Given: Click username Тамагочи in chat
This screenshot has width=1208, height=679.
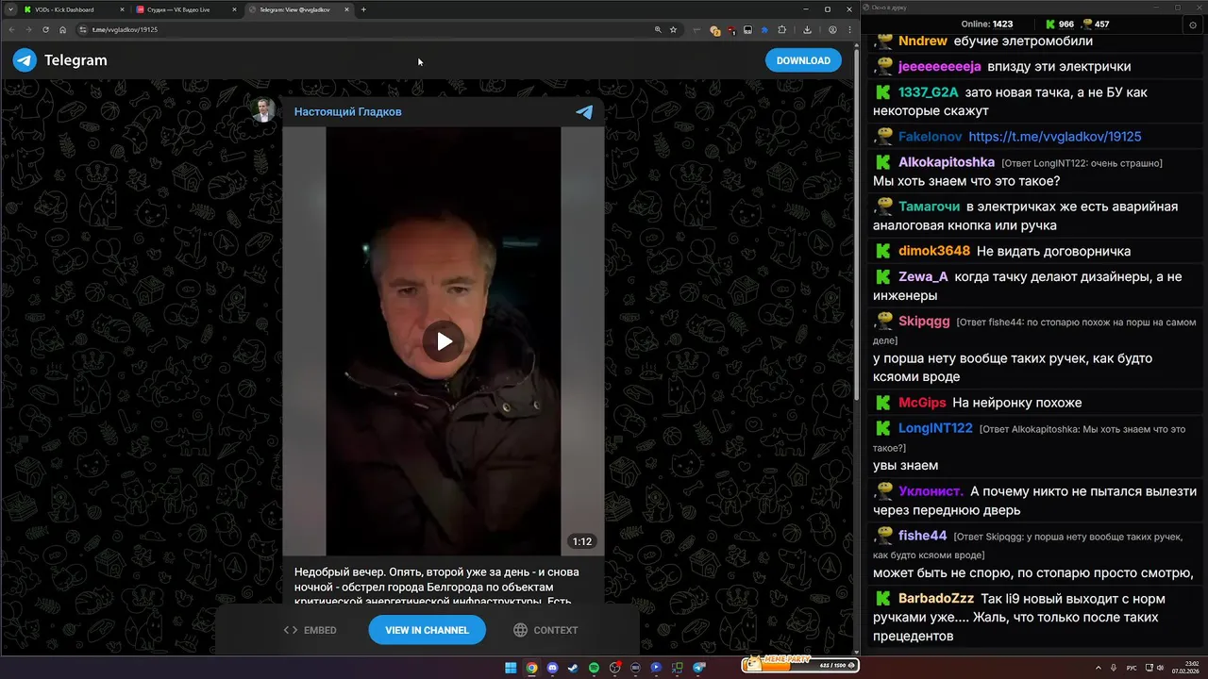Looking at the screenshot, I should click(x=929, y=207).
